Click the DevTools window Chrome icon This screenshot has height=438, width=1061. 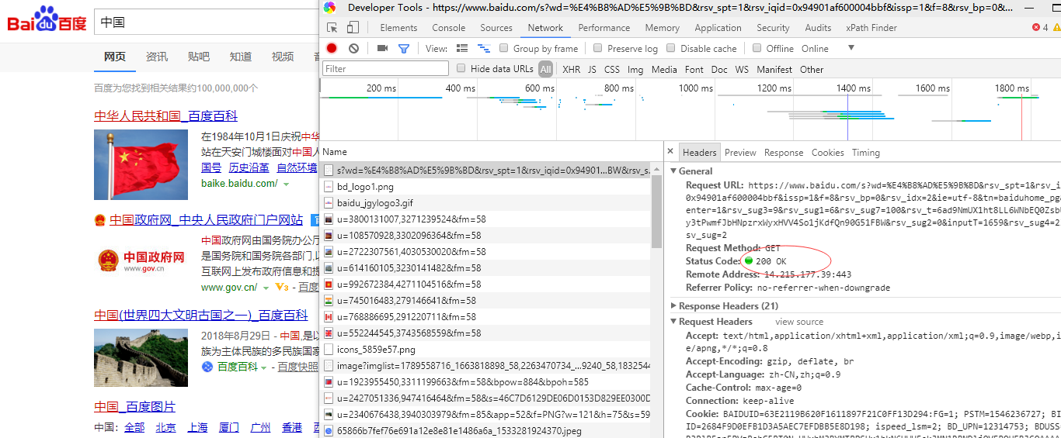330,8
